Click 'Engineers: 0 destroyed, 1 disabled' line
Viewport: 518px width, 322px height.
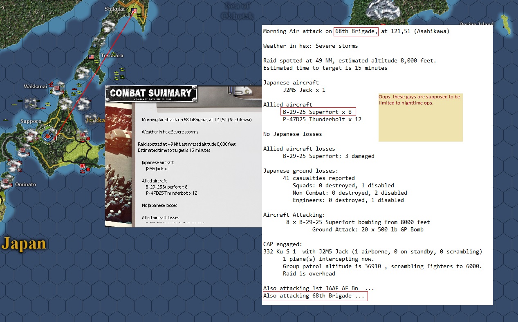pos(348,200)
